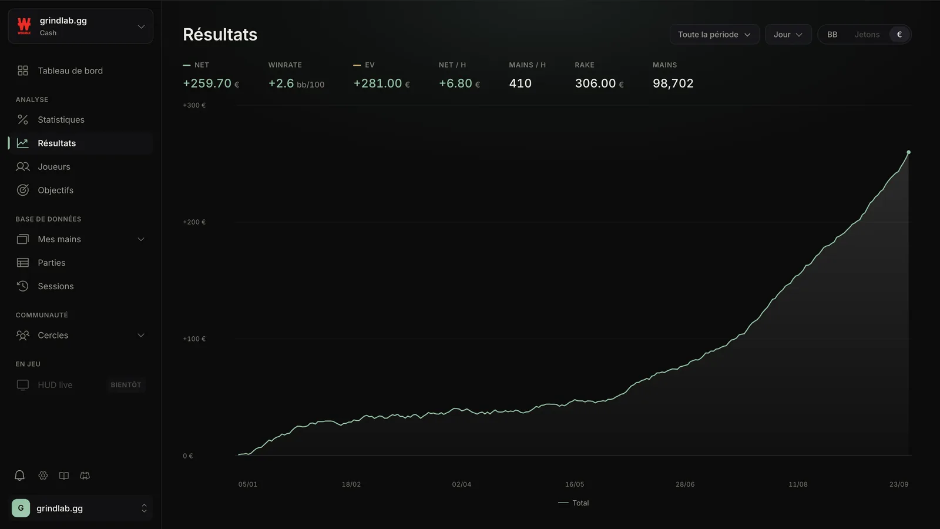This screenshot has height=529, width=940.
Task: Switch units to euro €
Action: click(899, 35)
